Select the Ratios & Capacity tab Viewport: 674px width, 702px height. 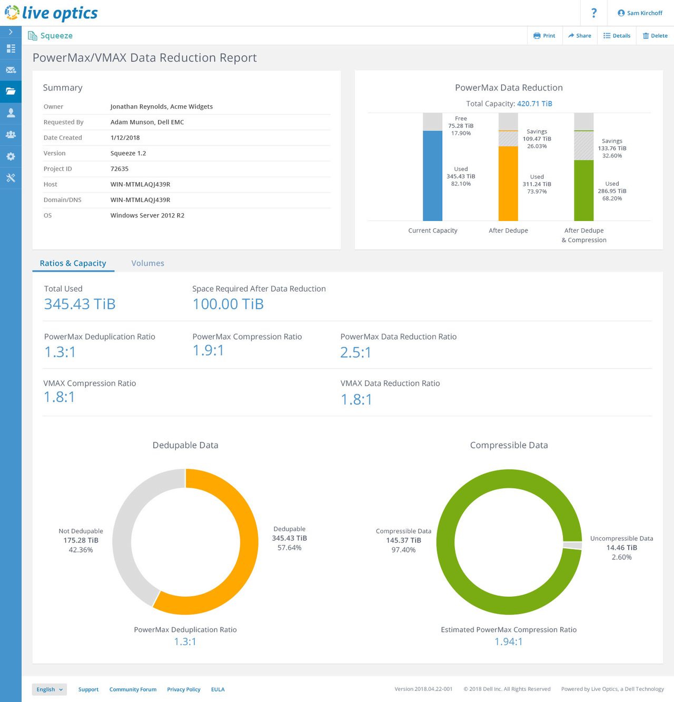(73, 263)
